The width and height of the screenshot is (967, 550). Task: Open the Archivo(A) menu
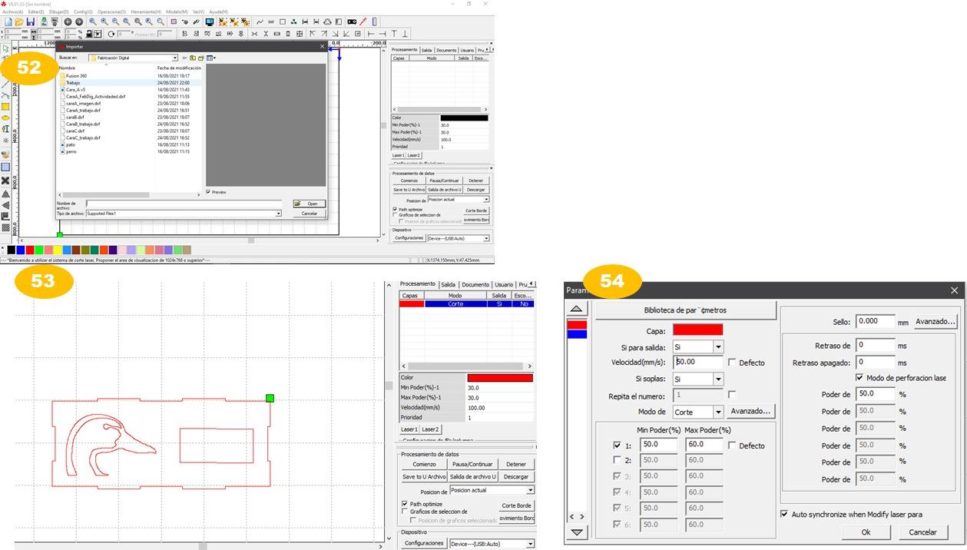13,12
